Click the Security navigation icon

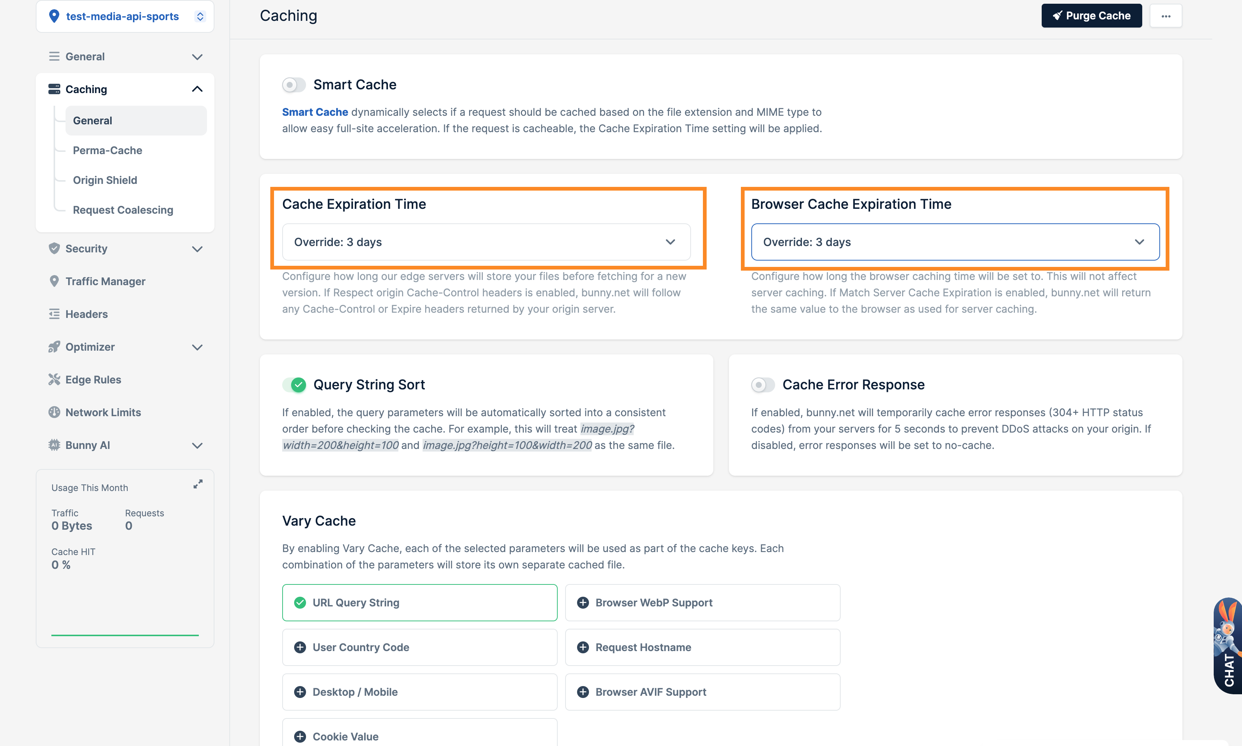(55, 248)
